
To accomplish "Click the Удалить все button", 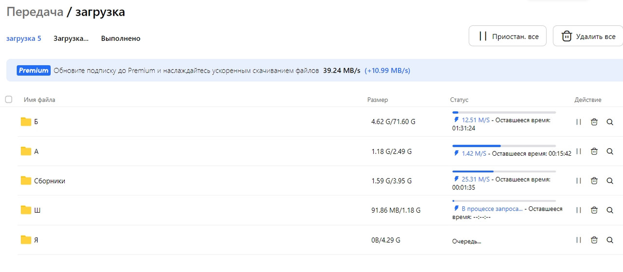I will point(588,36).
